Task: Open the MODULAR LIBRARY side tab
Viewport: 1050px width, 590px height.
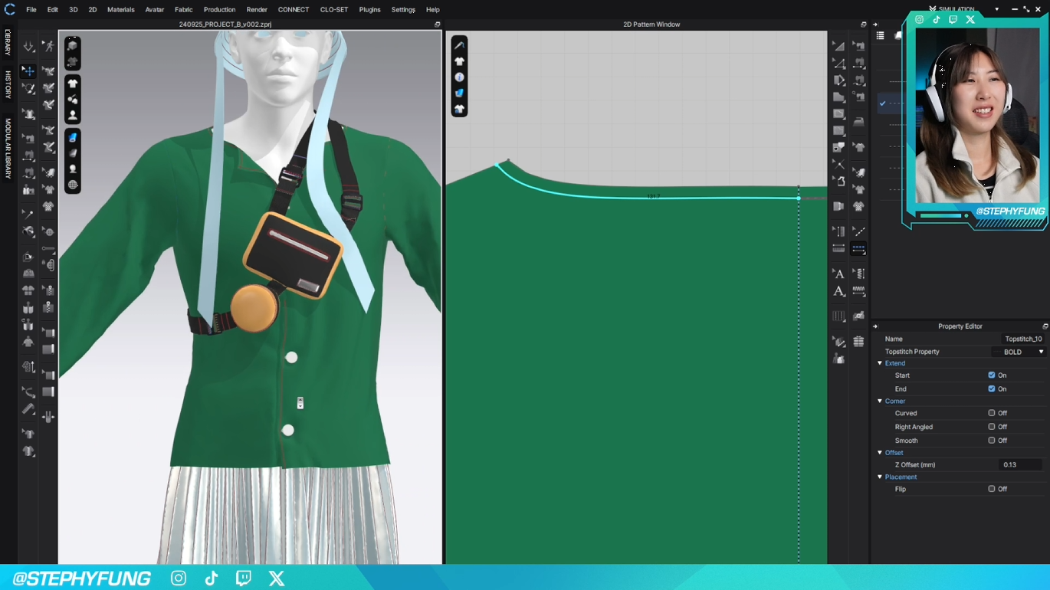Action: (8, 149)
